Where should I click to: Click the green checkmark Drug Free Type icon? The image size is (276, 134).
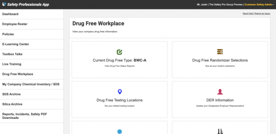point(120,52)
